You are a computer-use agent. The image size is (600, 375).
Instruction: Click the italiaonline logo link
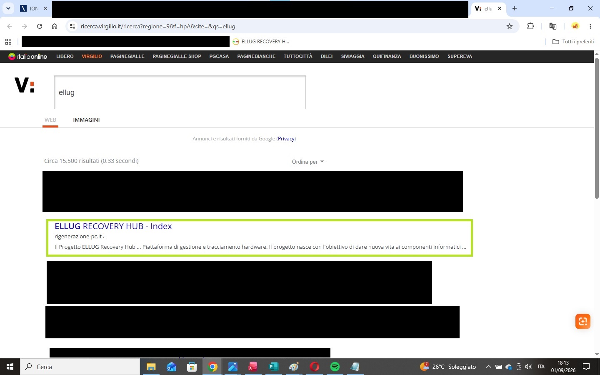pos(28,56)
